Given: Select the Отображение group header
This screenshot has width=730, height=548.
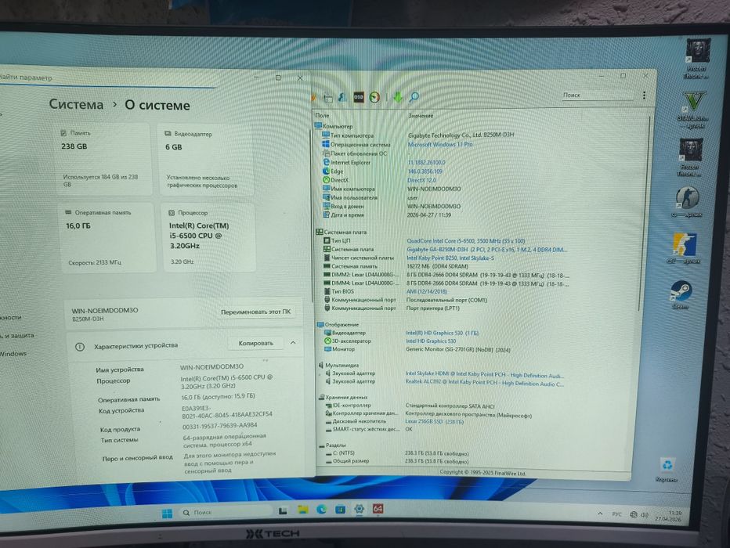Looking at the screenshot, I should click(338, 324).
